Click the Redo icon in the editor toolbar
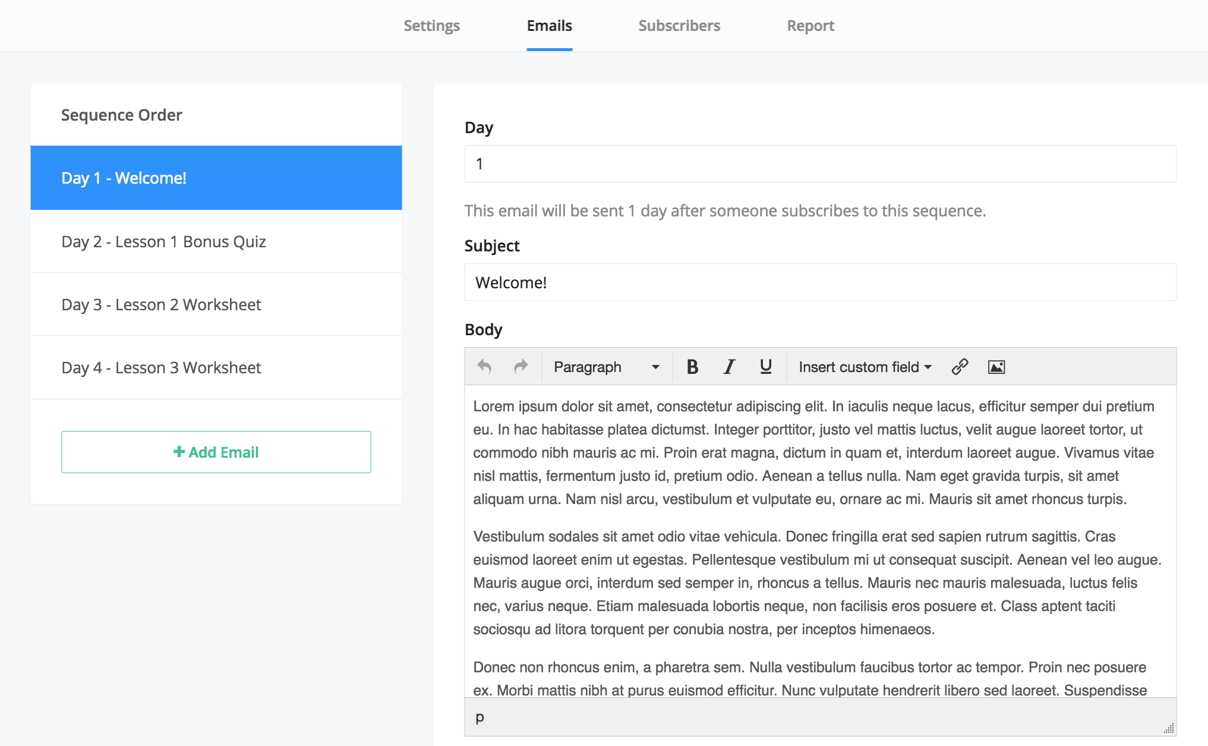Viewport: 1208px width, 746px height. point(521,367)
